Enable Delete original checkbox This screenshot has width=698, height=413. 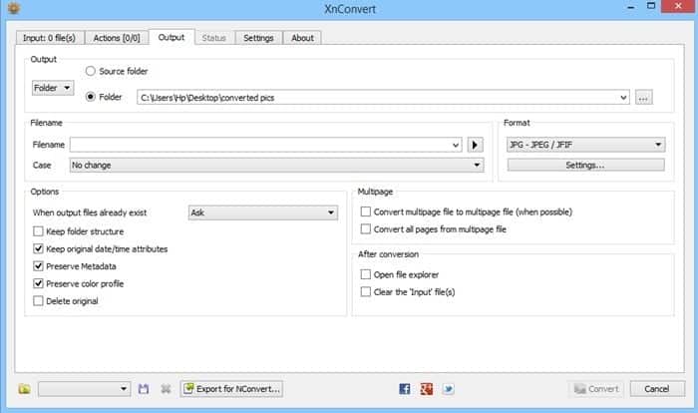tap(38, 301)
